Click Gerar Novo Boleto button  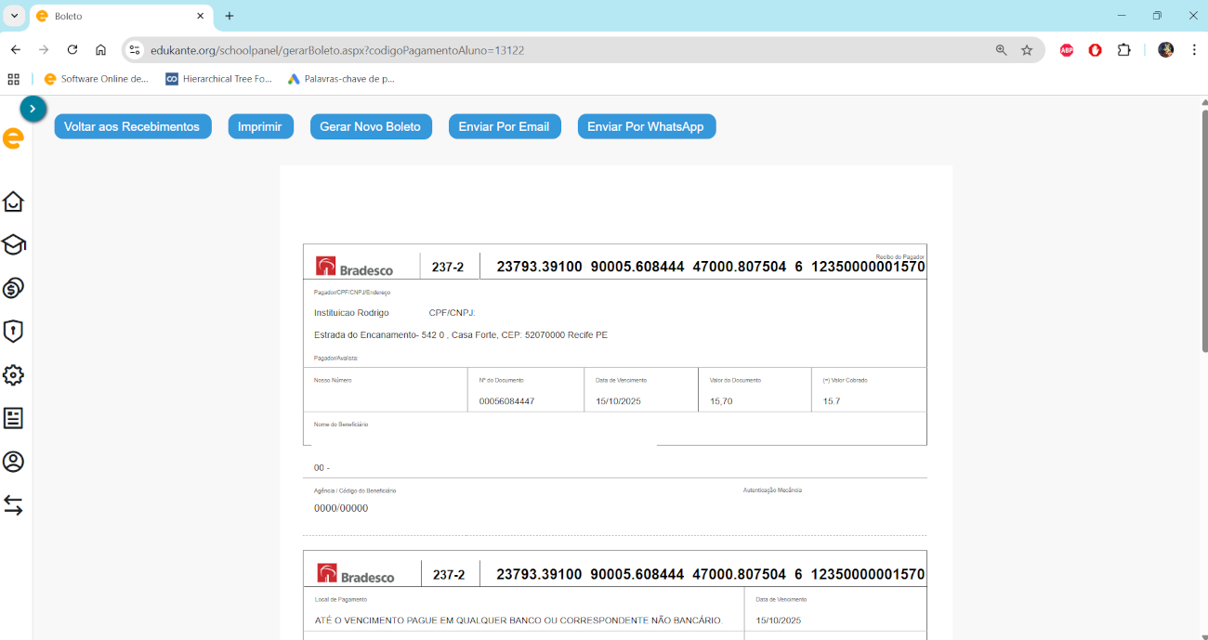[370, 126]
